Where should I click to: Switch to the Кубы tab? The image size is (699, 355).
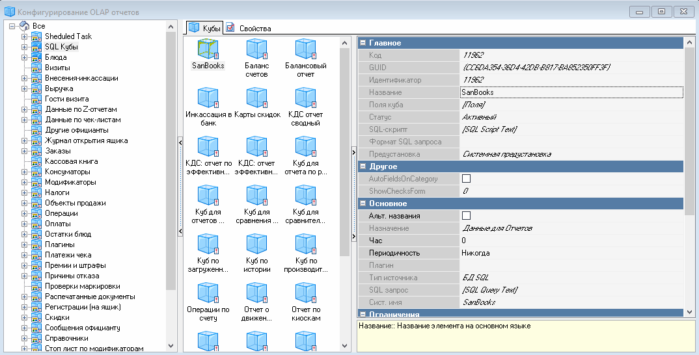[x=204, y=28]
